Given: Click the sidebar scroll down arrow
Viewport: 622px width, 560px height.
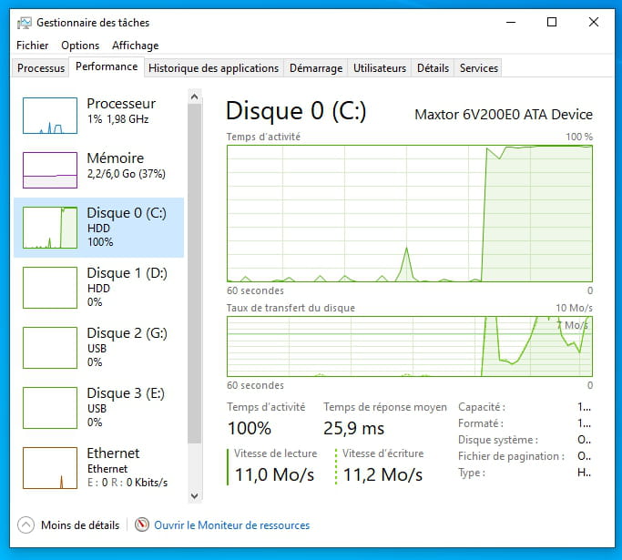Looking at the screenshot, I should [194, 495].
